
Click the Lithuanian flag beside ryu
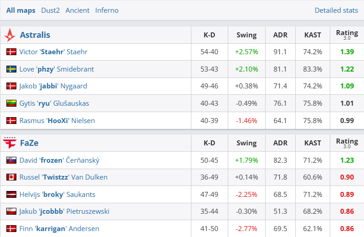11,103
